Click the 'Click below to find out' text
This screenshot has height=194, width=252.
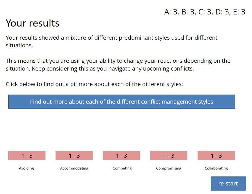point(94,84)
